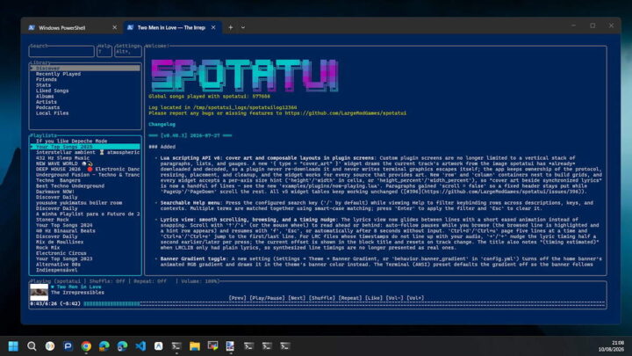Select Stoner Rock playlist
Image resolution: width=632 pixels, height=356 pixels.
coord(52,220)
